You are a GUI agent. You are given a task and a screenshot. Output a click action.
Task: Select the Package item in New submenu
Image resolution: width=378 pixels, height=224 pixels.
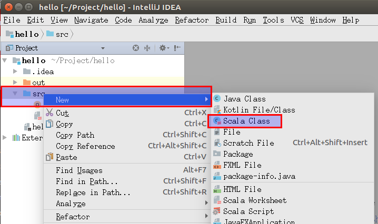pyautogui.click(x=238, y=154)
